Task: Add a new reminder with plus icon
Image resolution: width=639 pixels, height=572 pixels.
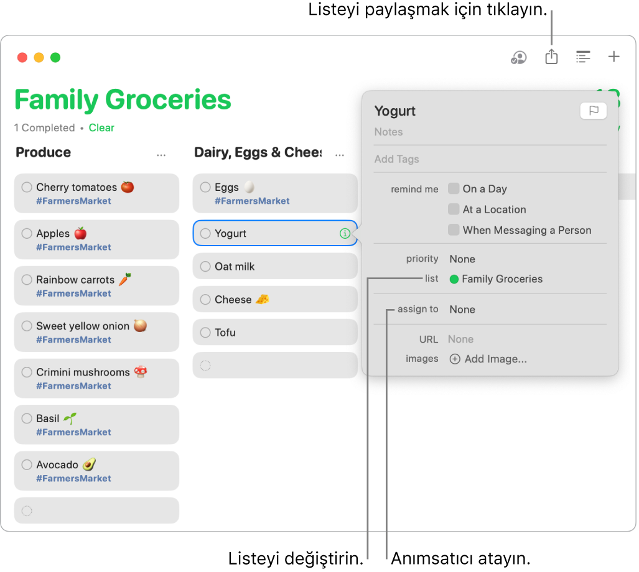Action: point(613,57)
